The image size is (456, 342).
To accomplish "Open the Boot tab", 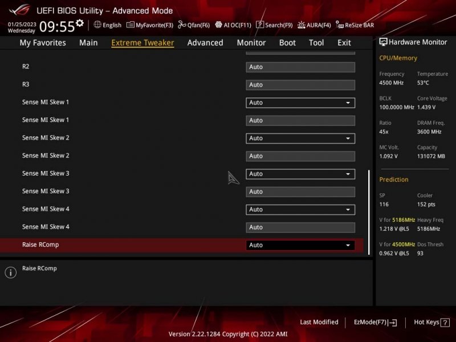I will tap(287, 43).
